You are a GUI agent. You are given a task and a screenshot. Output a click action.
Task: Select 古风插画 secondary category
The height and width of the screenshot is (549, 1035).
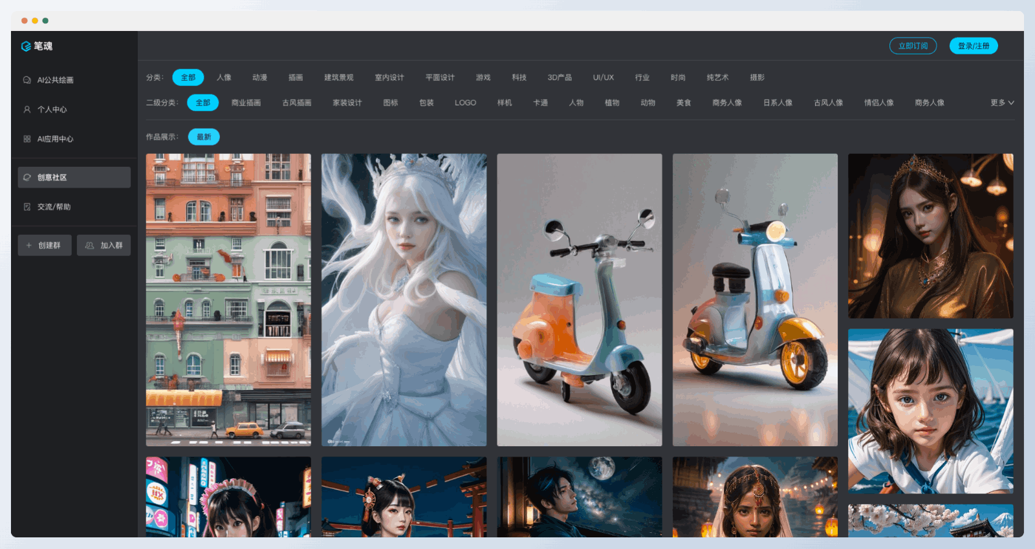pos(297,103)
